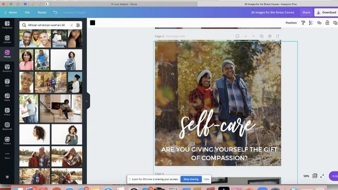Open the Resize menu
Viewport: 338px width, 190px height.
pos(42,12)
